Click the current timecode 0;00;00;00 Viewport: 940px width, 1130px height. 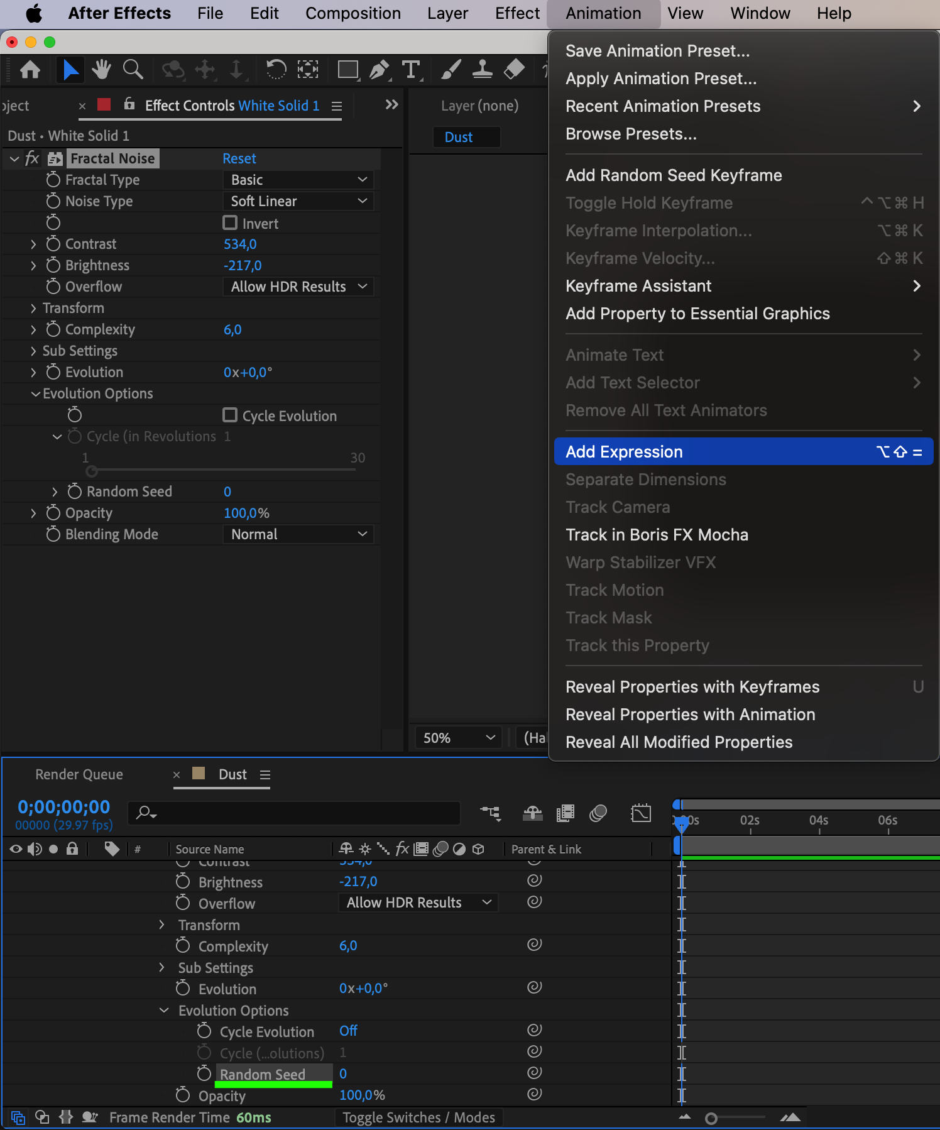(63, 807)
